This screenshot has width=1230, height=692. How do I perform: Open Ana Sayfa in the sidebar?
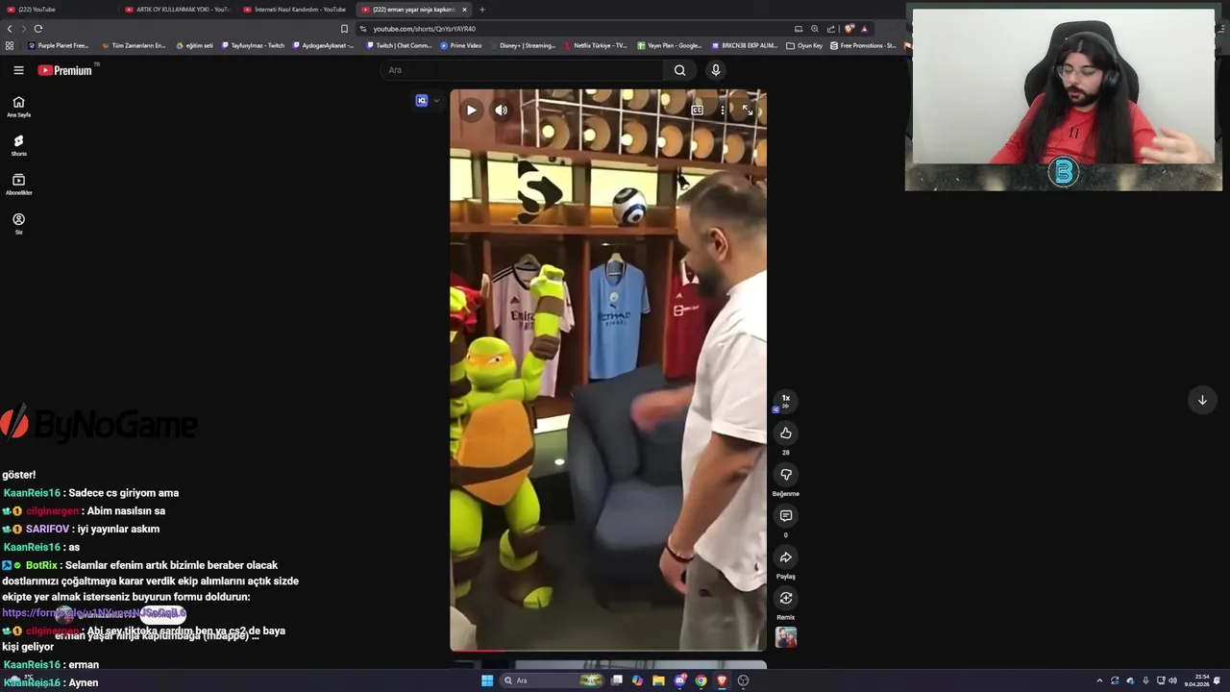pyautogui.click(x=18, y=107)
